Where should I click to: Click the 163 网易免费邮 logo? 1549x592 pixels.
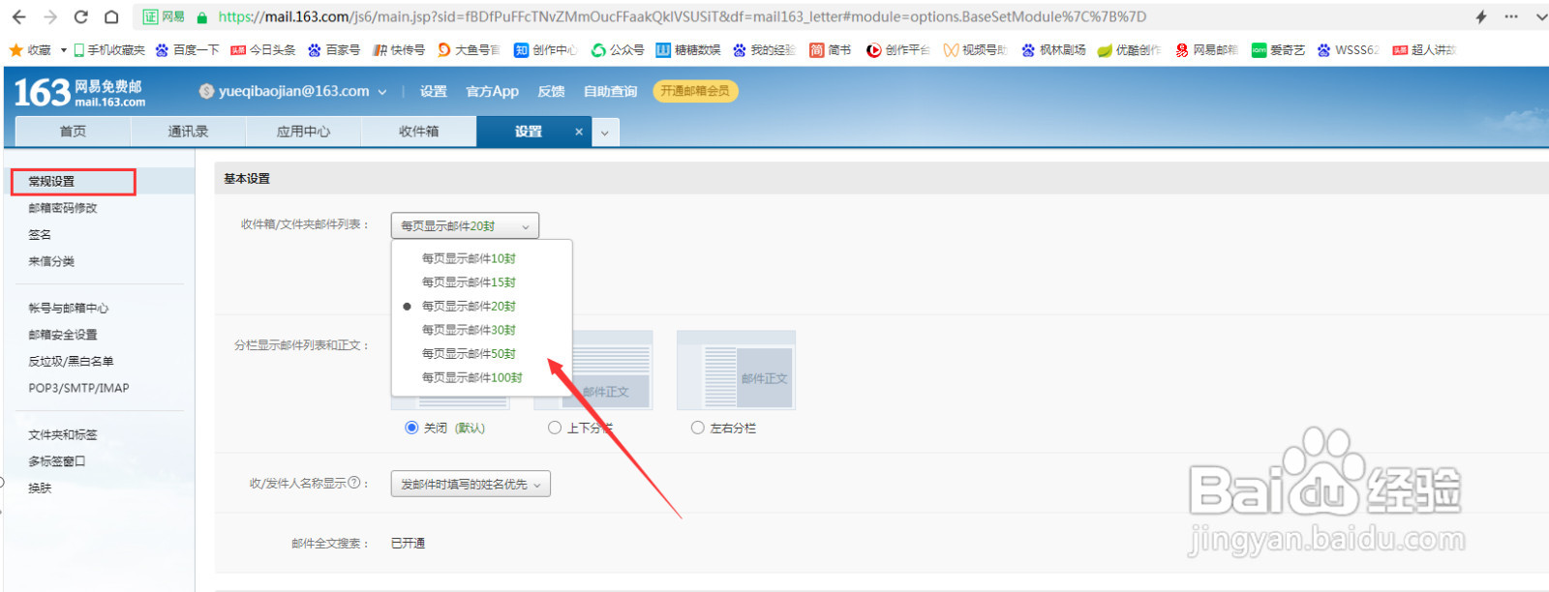coord(79,92)
